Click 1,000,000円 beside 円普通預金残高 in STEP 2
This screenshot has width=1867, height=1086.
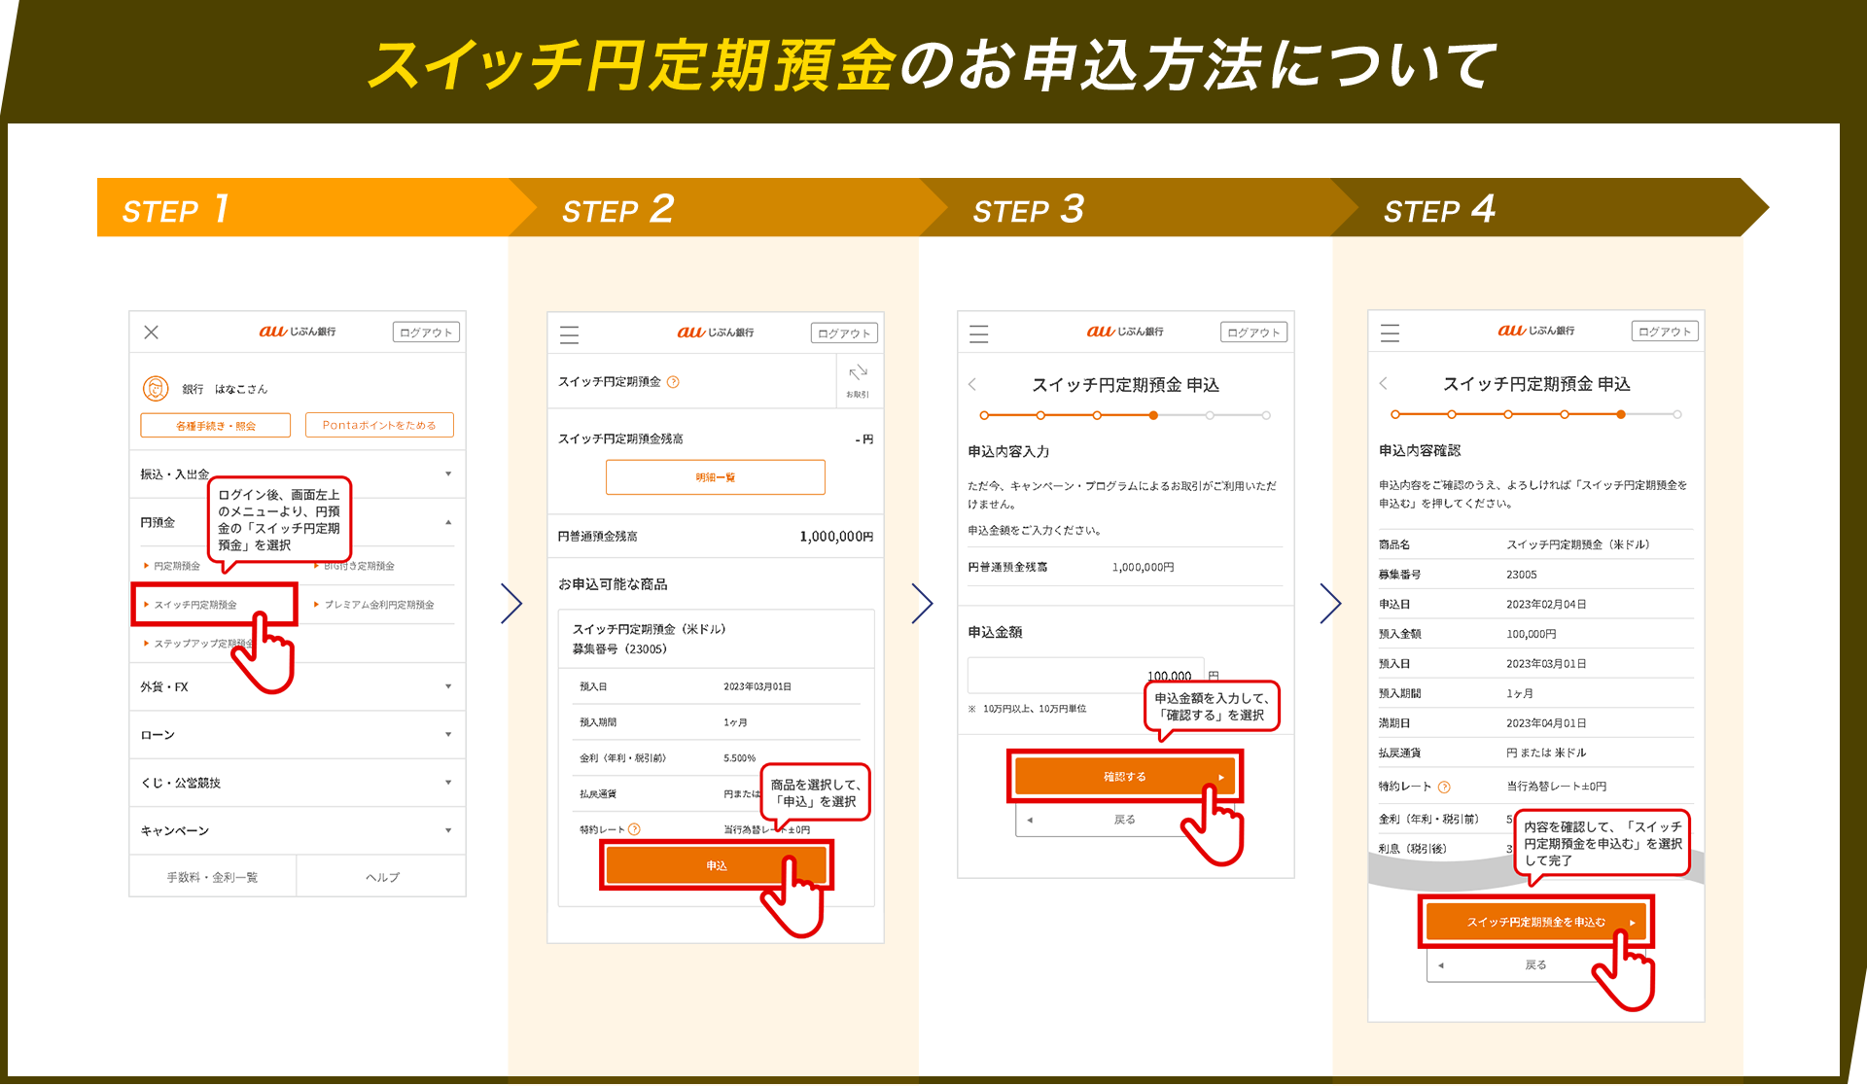point(836,537)
